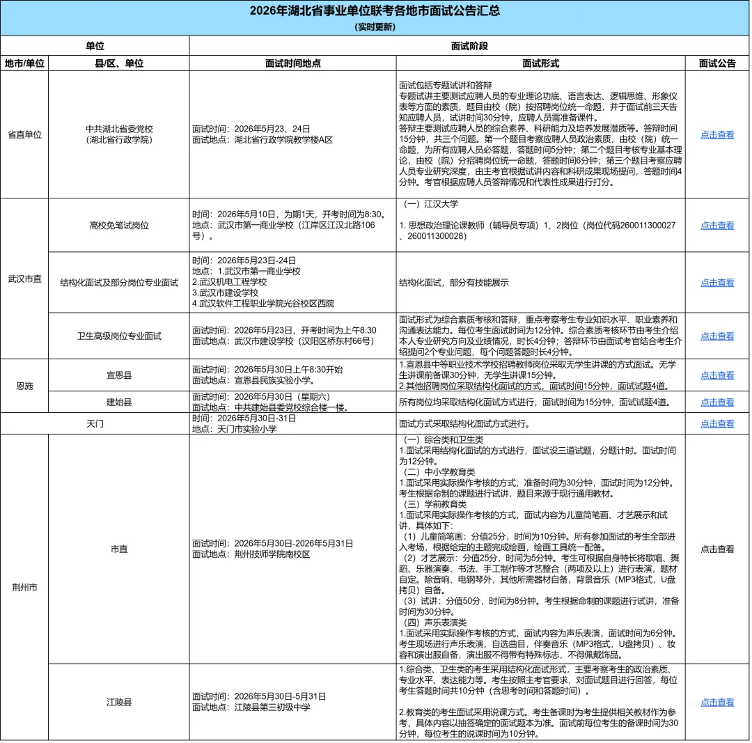Select the 宣恩县民族实验小学 time and venue cell
The height and width of the screenshot is (743, 752).
pyautogui.click(x=292, y=375)
